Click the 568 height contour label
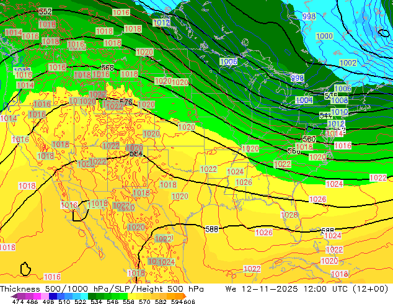Image resolution: width=393 pixels, height=304 pixels. 107,68
